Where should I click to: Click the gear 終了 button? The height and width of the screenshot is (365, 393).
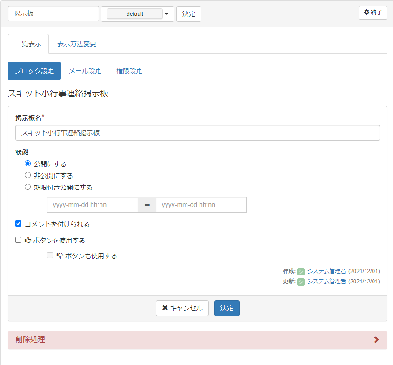pyautogui.click(x=373, y=13)
